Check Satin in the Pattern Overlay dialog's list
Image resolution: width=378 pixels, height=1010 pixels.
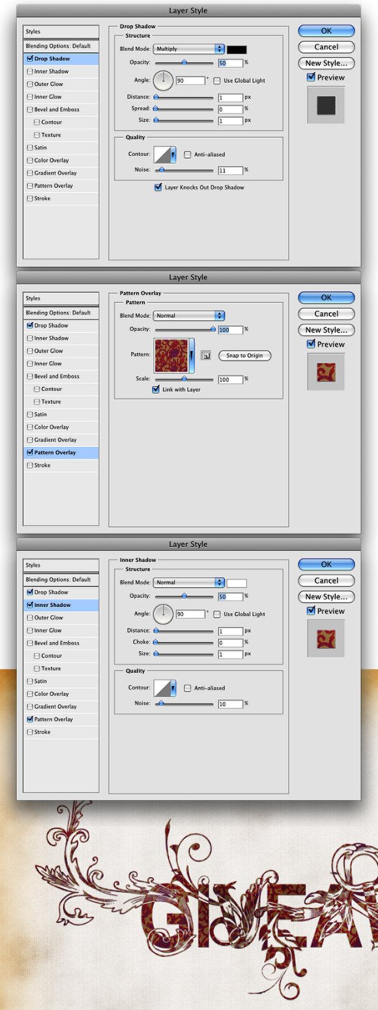[x=30, y=415]
